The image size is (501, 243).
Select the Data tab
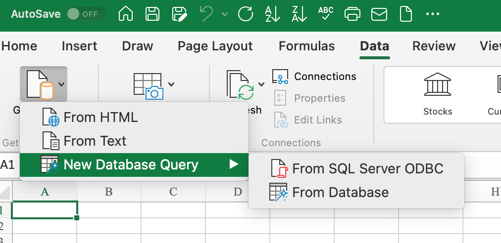pos(374,46)
